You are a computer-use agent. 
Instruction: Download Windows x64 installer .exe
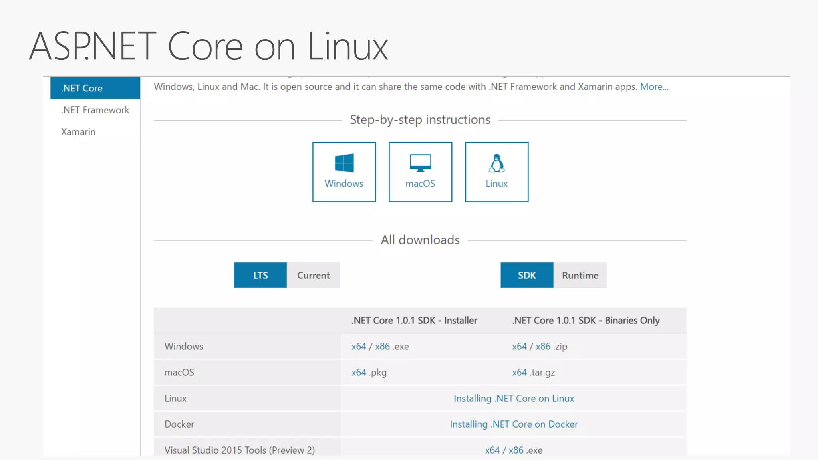tap(358, 346)
